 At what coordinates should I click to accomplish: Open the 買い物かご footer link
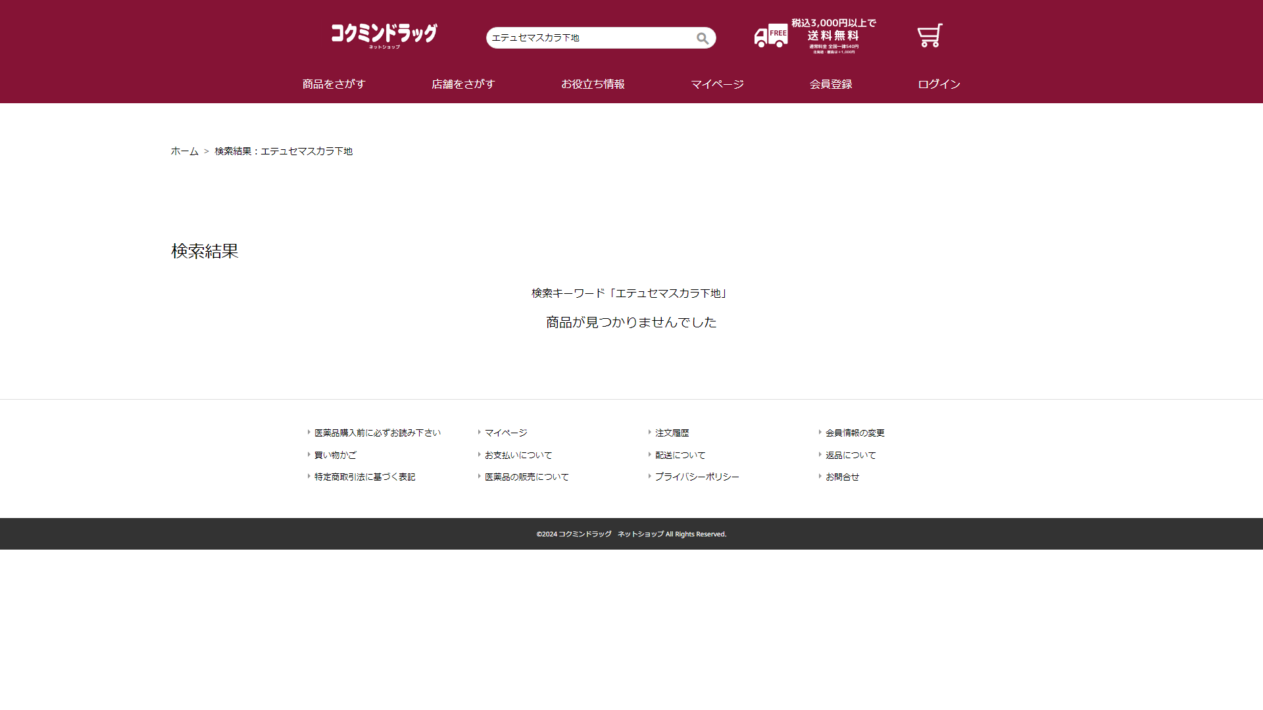pos(335,455)
